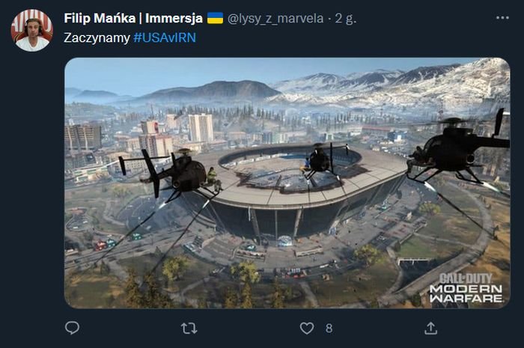Retweet this post using the arrows icon
Screen dimensions: 524x348
click(189, 329)
